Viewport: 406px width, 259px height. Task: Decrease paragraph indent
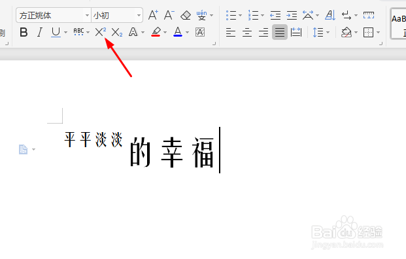tap(275, 15)
